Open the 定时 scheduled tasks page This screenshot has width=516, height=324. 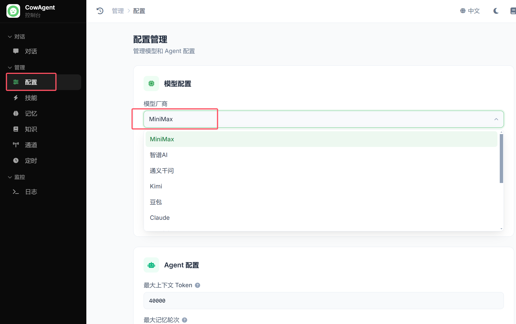coord(31,161)
